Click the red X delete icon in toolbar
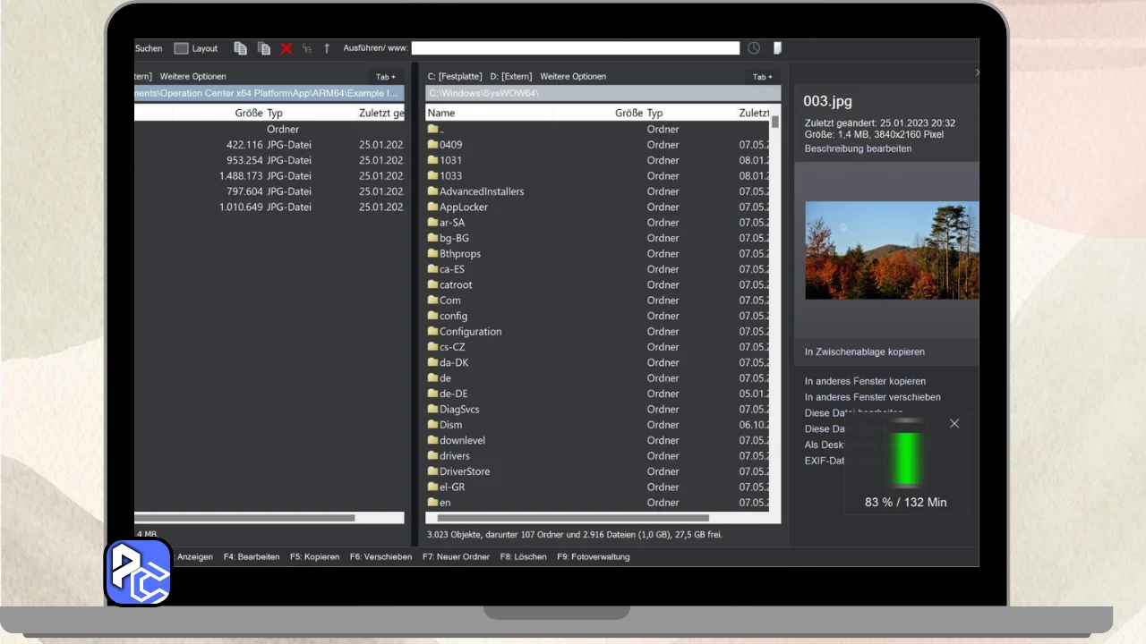Image resolution: width=1146 pixels, height=644 pixels. pyautogui.click(x=286, y=48)
